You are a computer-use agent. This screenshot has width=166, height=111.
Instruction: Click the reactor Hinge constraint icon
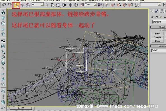pos(3,102)
